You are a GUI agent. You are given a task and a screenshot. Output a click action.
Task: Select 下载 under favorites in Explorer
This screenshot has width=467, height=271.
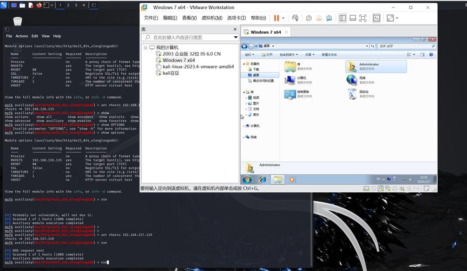pos(254,69)
